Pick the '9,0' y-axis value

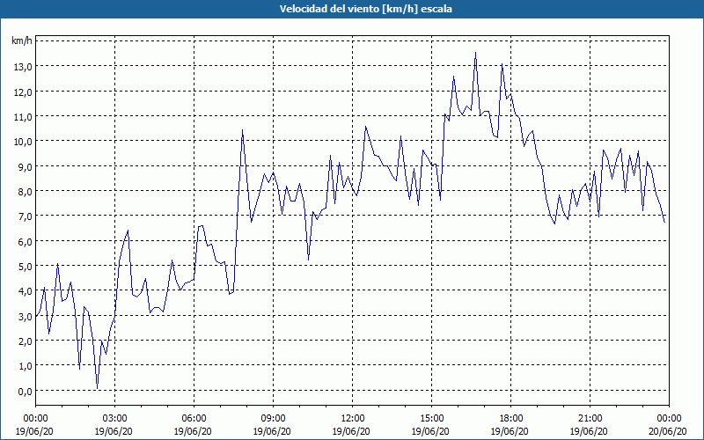(26, 166)
